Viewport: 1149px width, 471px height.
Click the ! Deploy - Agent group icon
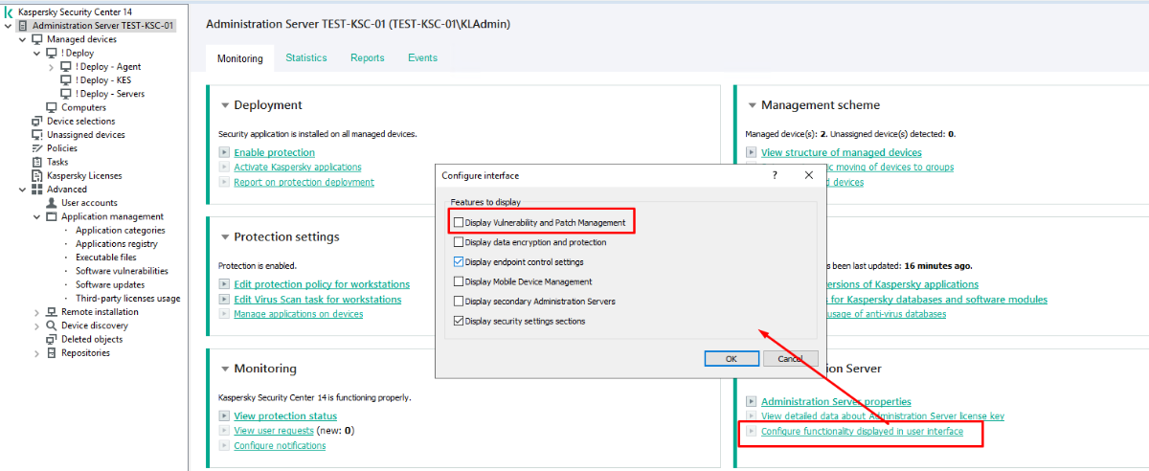pyautogui.click(x=66, y=67)
